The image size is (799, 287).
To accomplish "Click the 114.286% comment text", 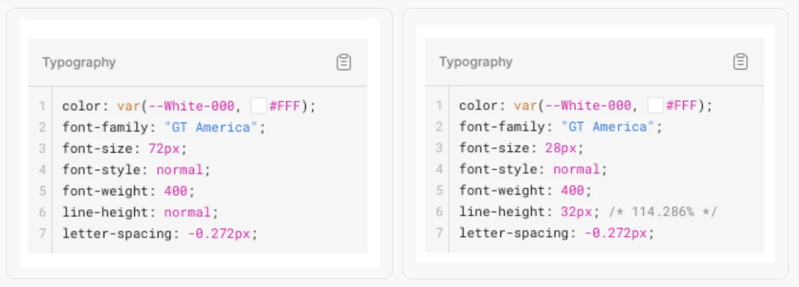I will coord(663,212).
